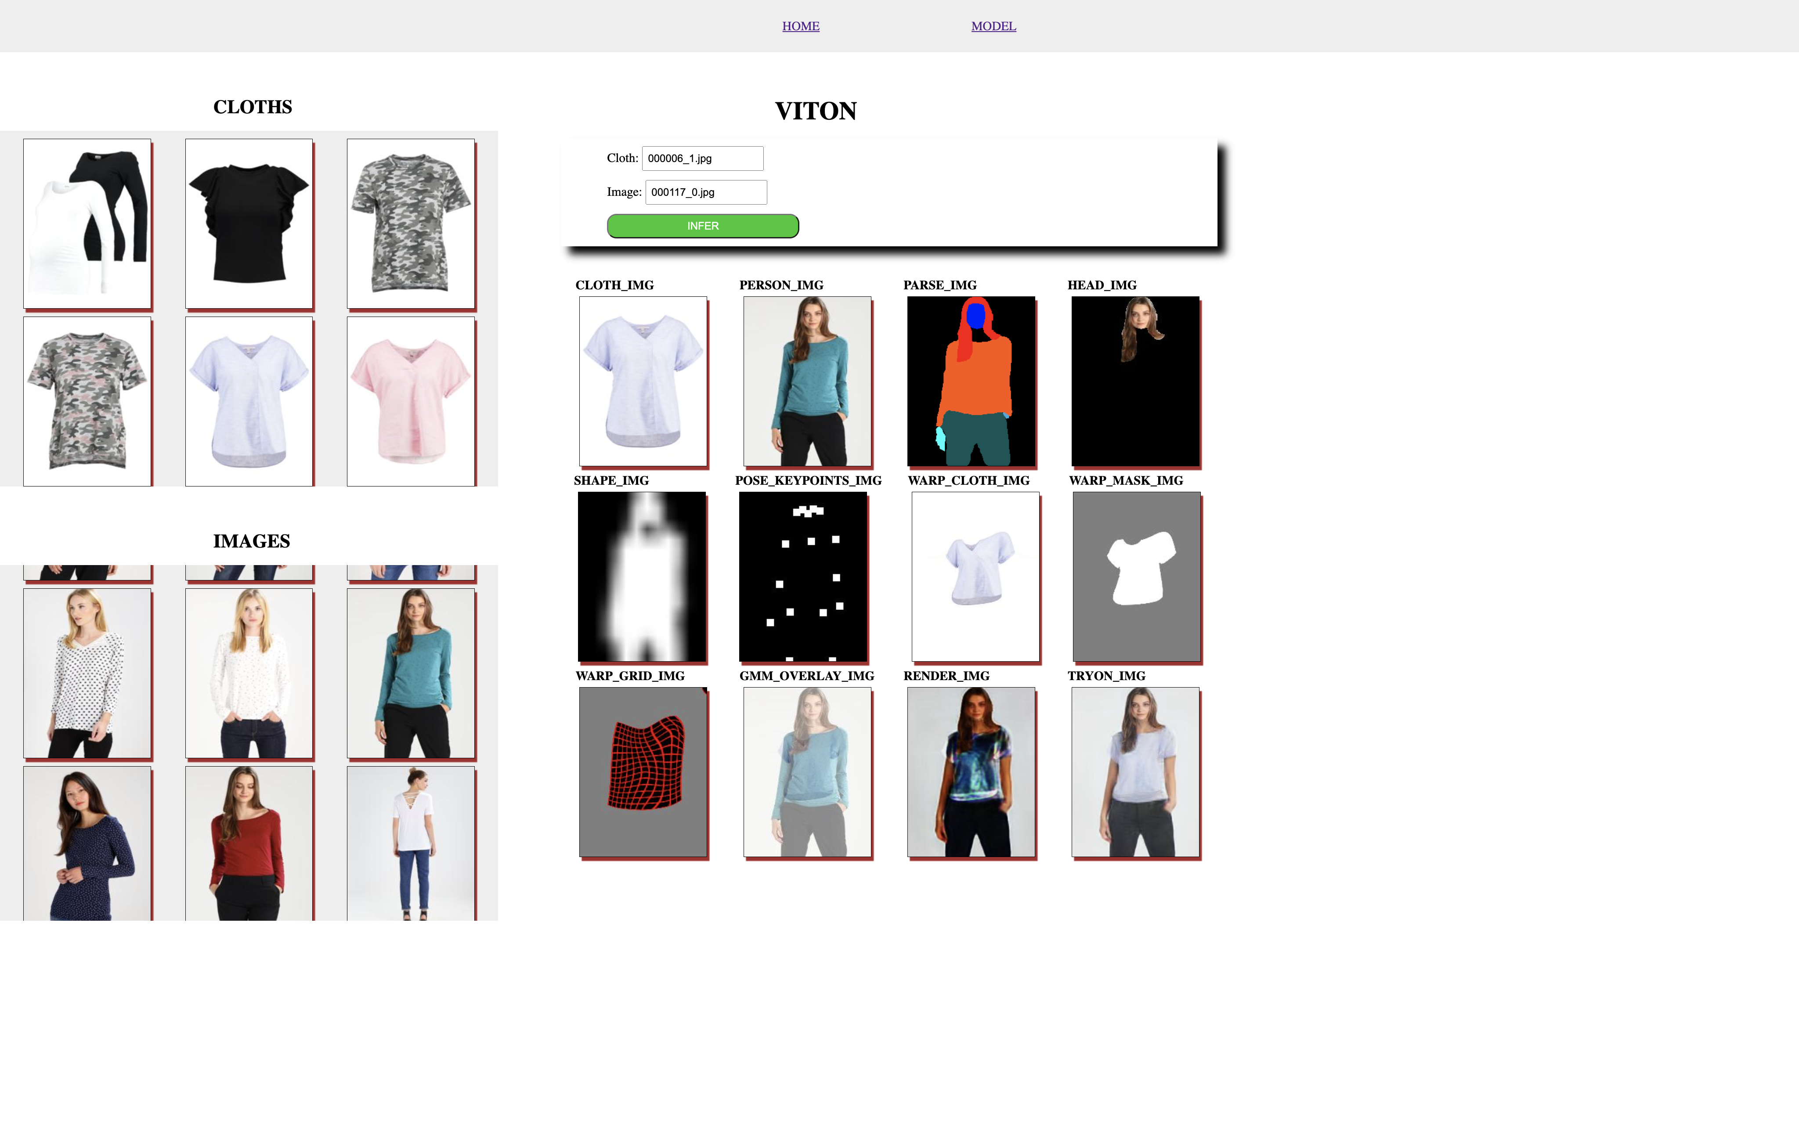Open the PERSON_IMG result image
The height and width of the screenshot is (1124, 1799).
point(807,382)
